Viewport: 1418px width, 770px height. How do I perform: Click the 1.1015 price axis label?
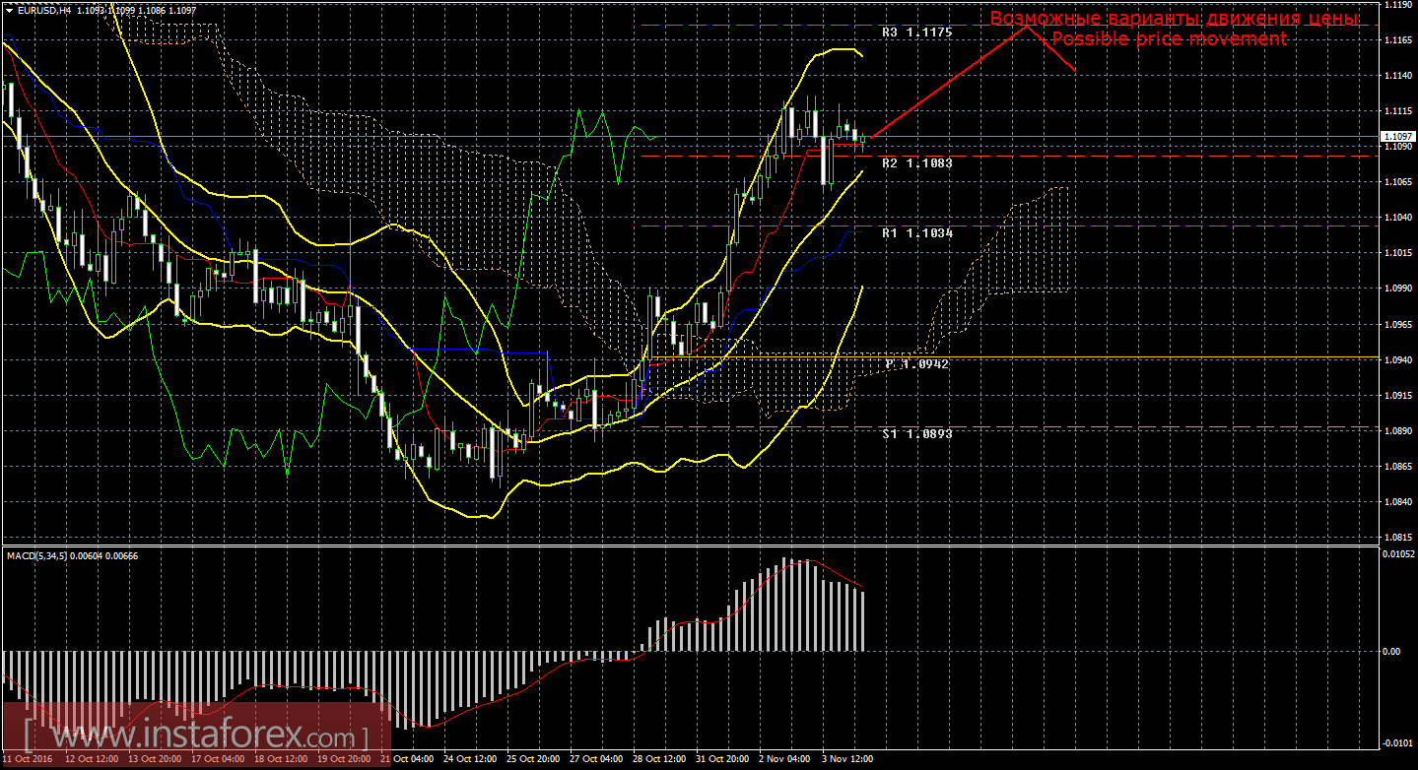(x=1398, y=253)
